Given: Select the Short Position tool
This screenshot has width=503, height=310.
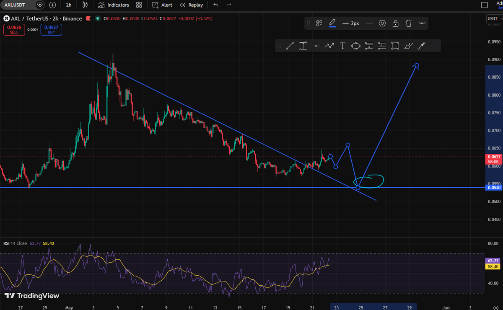Looking at the screenshot, I should pos(369,46).
